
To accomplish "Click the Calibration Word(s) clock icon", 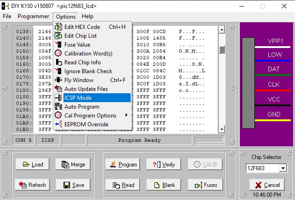I will [58, 53].
